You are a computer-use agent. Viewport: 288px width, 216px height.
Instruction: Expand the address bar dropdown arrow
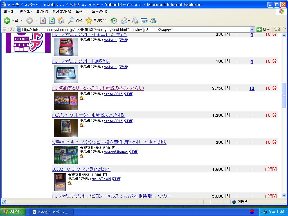pyautogui.click(x=252, y=29)
